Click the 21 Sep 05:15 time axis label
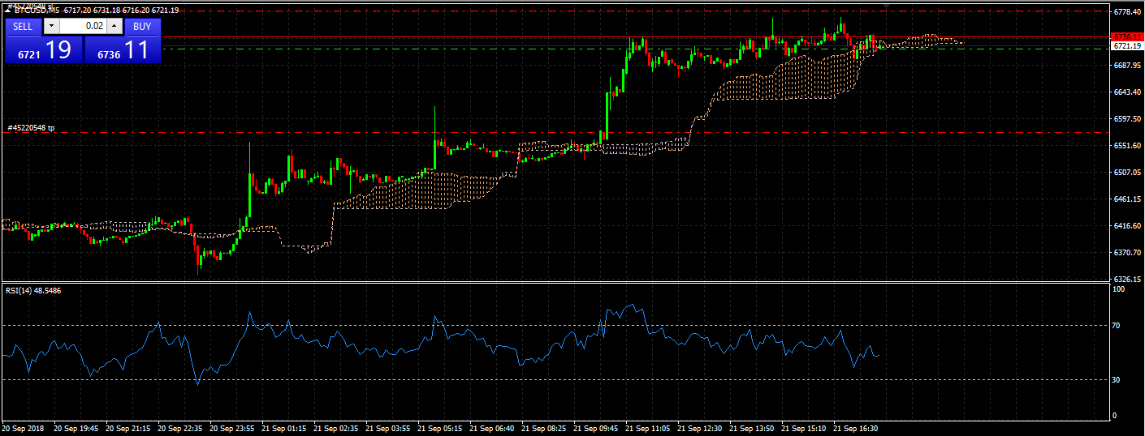 pyautogui.click(x=439, y=428)
